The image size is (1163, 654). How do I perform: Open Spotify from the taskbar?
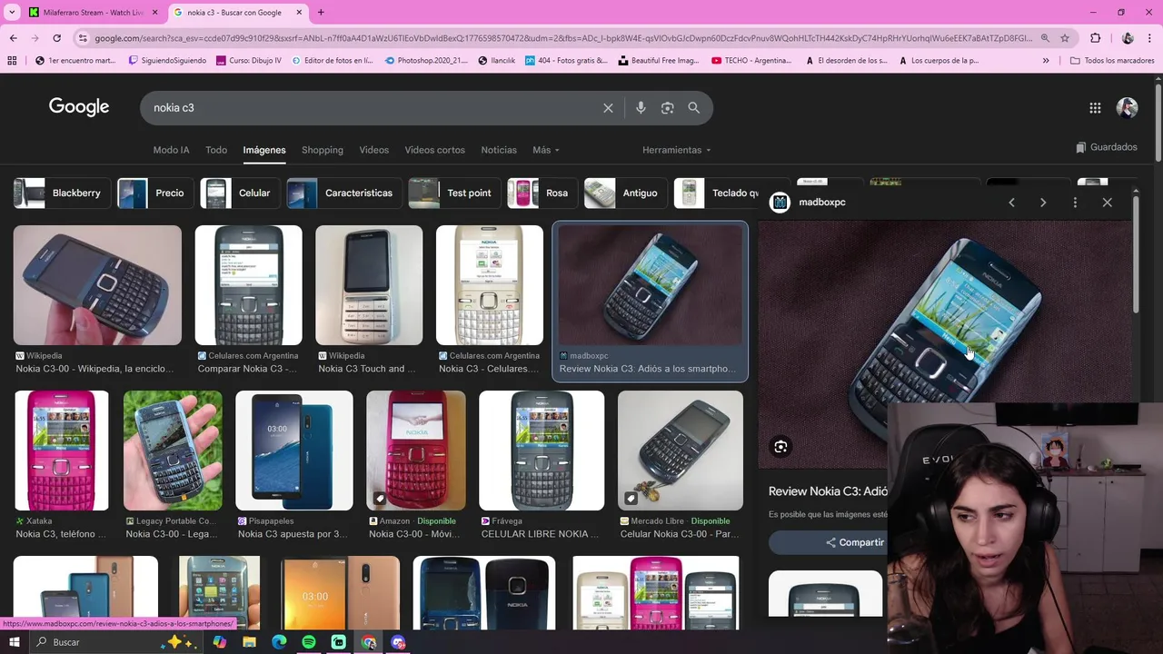(309, 642)
